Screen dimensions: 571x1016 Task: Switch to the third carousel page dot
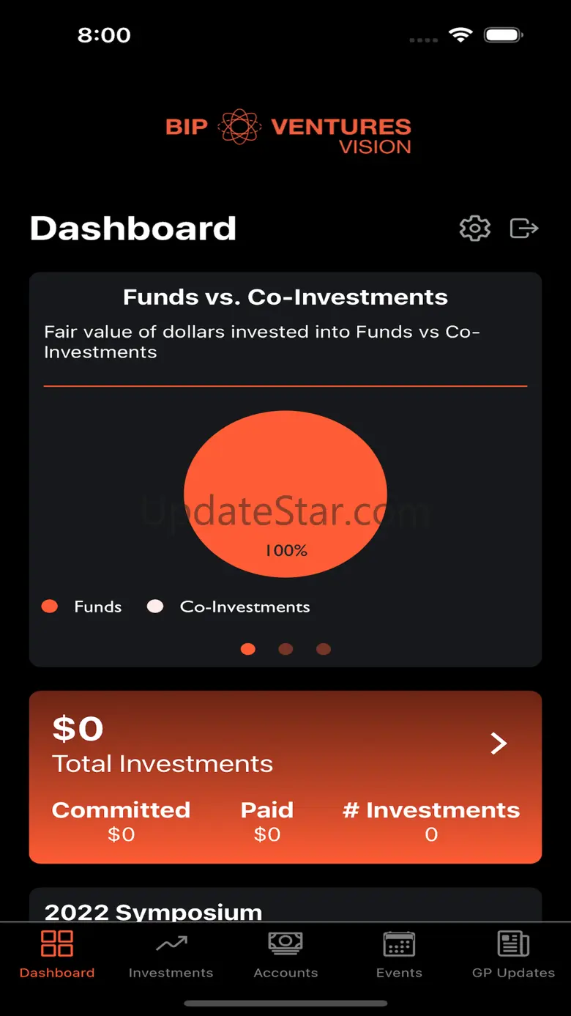click(323, 649)
